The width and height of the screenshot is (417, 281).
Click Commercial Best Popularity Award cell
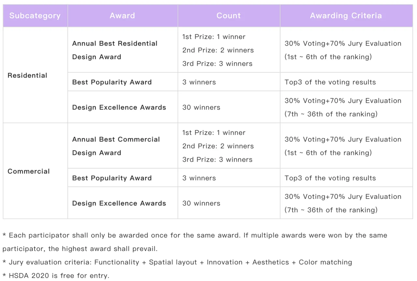coord(112,178)
